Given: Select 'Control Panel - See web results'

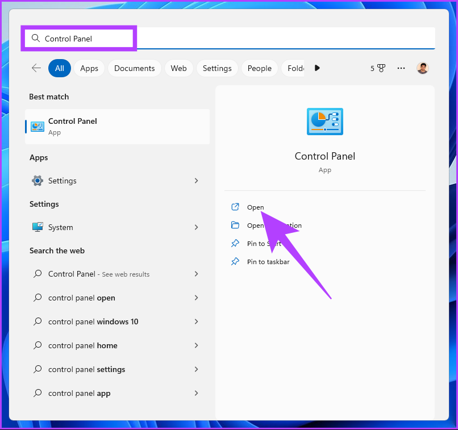Looking at the screenshot, I should pos(118,274).
